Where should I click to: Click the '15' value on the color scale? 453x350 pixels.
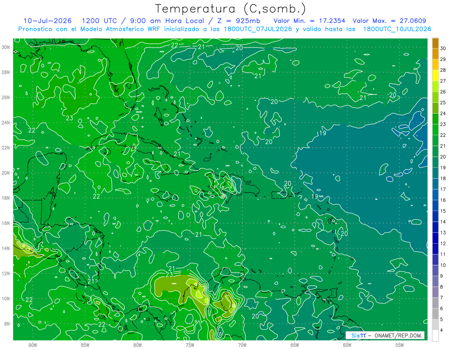point(443,211)
